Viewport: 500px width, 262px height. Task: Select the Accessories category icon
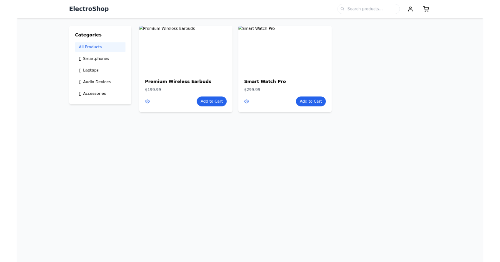[80, 94]
